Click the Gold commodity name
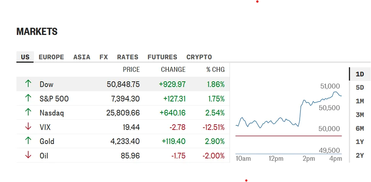Image resolution: width=371 pixels, height=182 pixels. [47, 141]
